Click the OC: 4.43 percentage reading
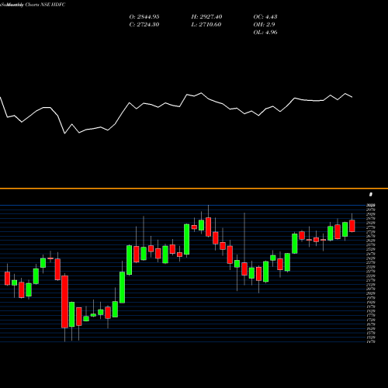Viewport: 388px width, 388px height. click(x=265, y=17)
